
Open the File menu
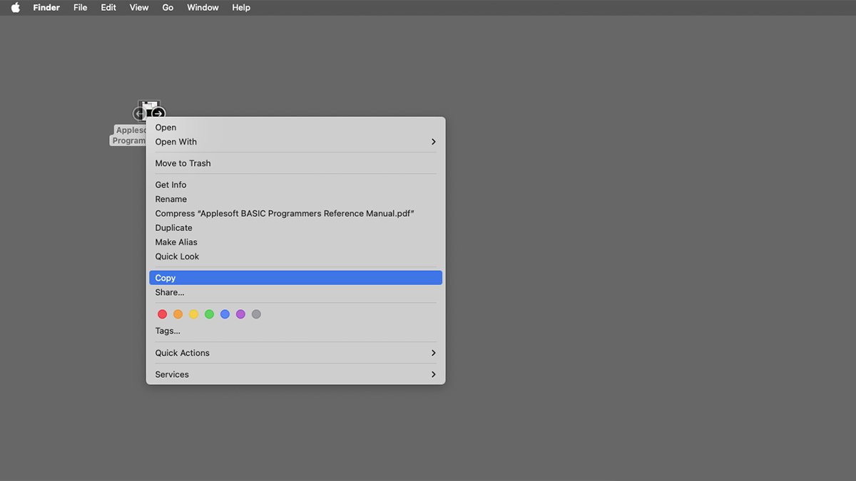81,7
